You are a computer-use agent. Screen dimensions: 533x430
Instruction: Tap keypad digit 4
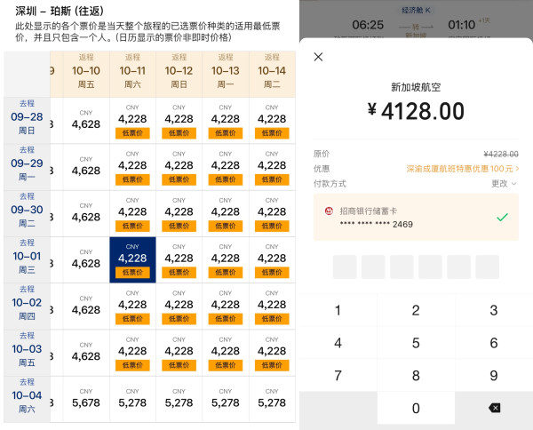[x=338, y=343]
